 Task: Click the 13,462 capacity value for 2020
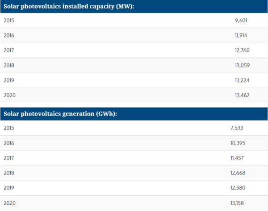[x=242, y=95]
